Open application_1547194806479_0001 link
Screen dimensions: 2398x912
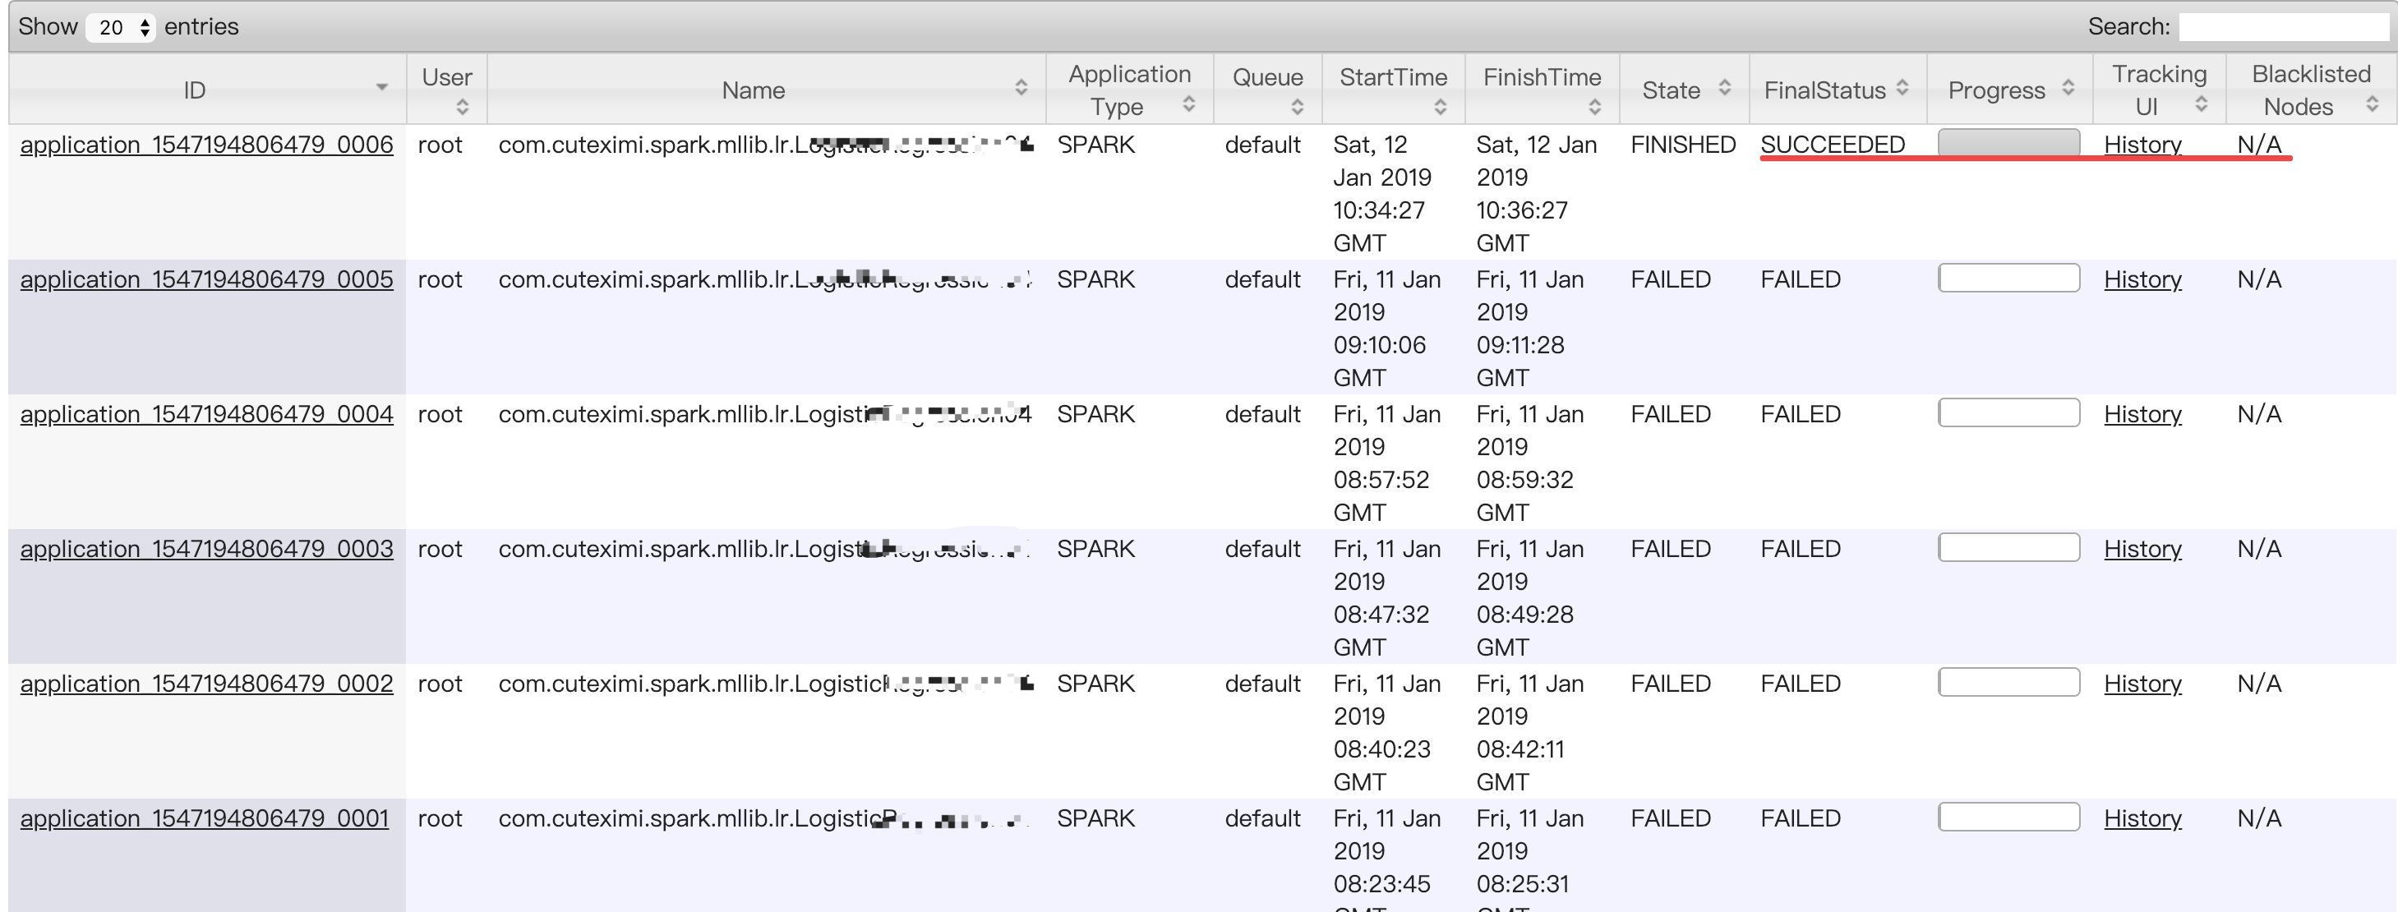(205, 819)
